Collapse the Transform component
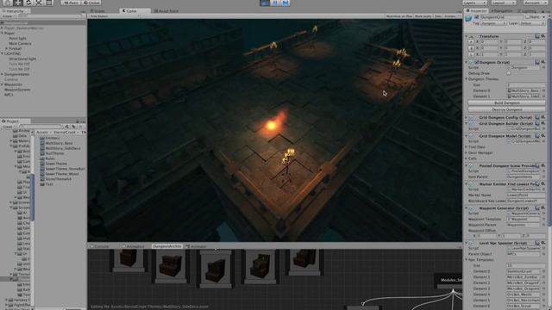 467,36
